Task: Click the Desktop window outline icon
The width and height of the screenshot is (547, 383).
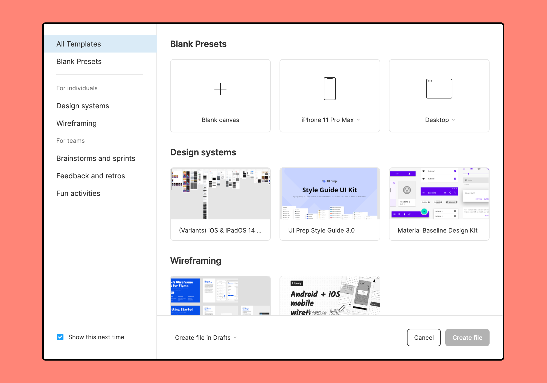Action: (439, 89)
